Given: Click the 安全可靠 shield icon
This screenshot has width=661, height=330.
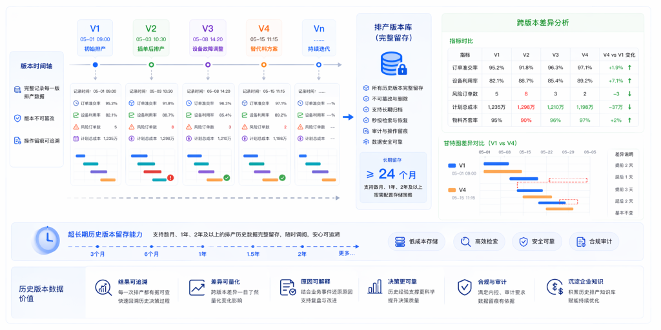Looking at the screenshot, I should [x=523, y=242].
